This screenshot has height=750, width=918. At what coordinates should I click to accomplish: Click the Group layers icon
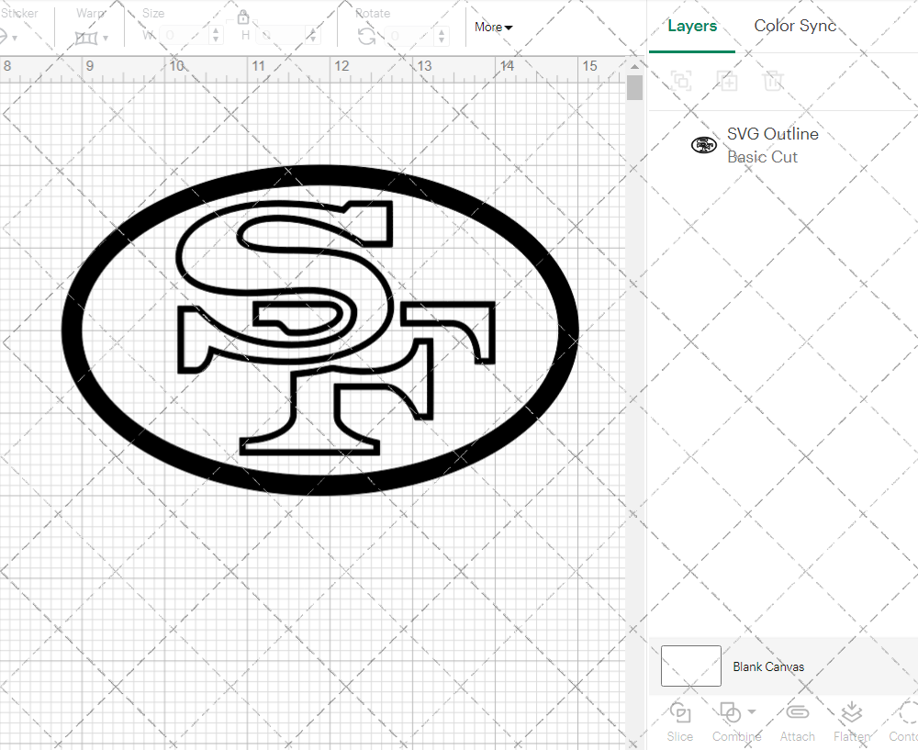point(681,81)
